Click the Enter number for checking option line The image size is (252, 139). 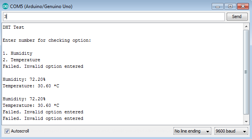coord(47,40)
